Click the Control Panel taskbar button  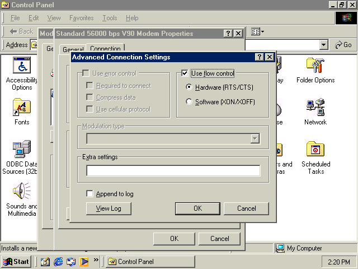pos(150,262)
